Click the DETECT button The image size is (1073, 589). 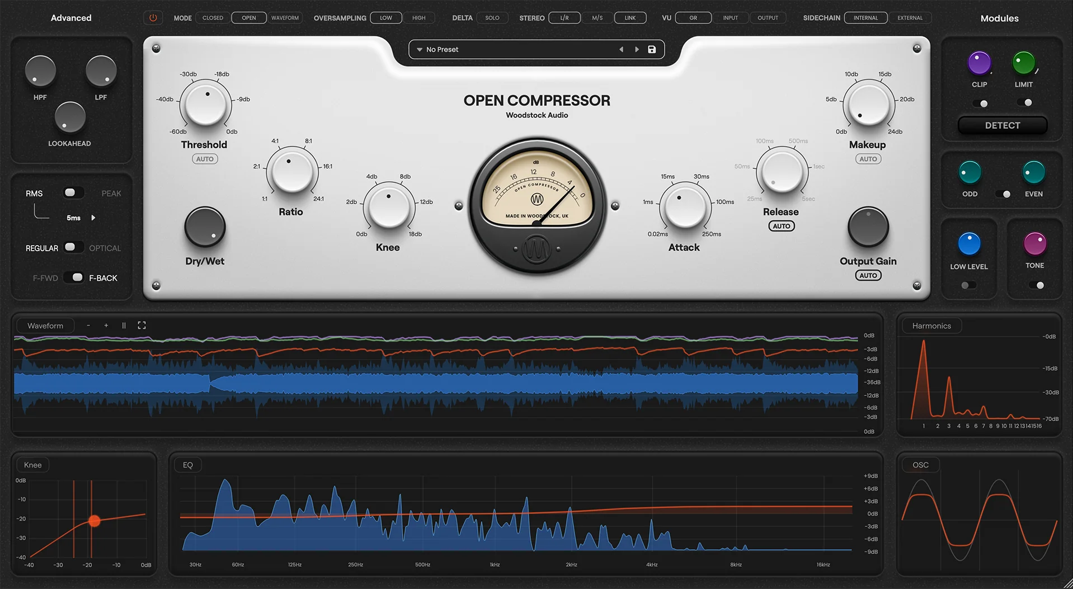coord(1001,125)
